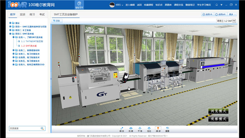
Task: Switch to 观察模式 observe mode
Action: point(218,119)
